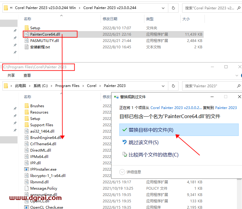The height and width of the screenshot is (209, 242).
Task: Click the CrlTheme64.dll file icon
Action: 27,144
